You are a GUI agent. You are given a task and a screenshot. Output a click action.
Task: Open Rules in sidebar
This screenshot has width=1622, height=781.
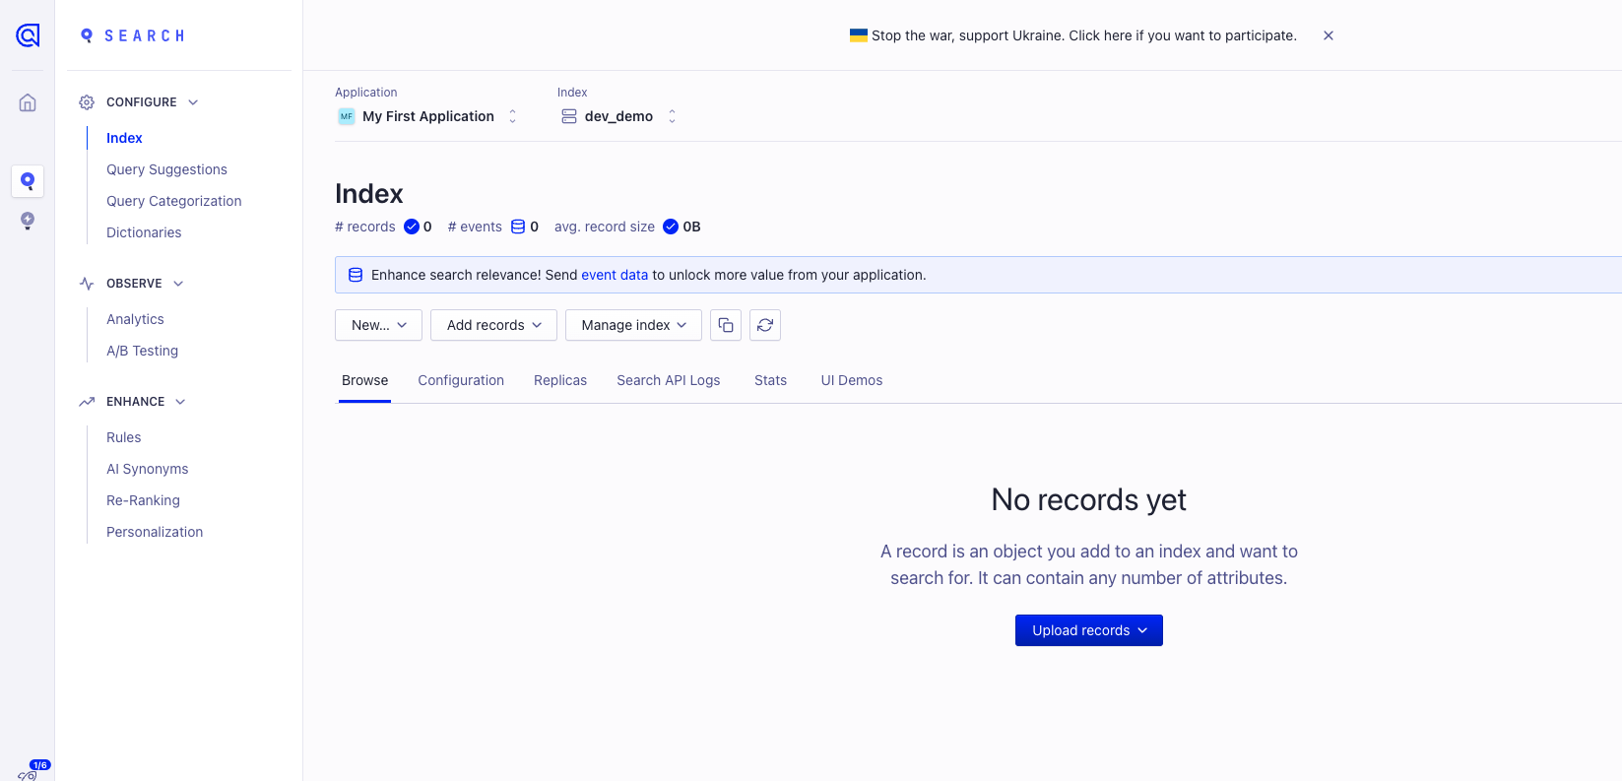tap(124, 437)
